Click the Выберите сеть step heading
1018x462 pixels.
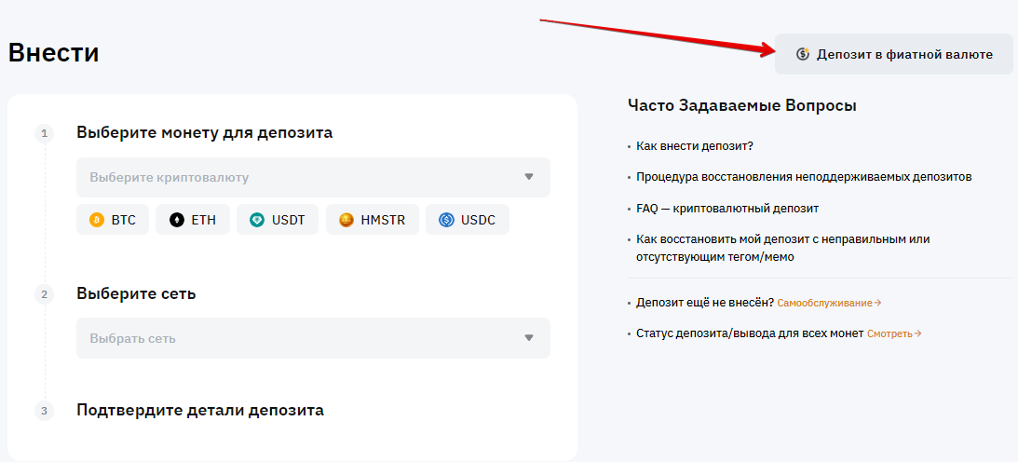click(x=136, y=293)
